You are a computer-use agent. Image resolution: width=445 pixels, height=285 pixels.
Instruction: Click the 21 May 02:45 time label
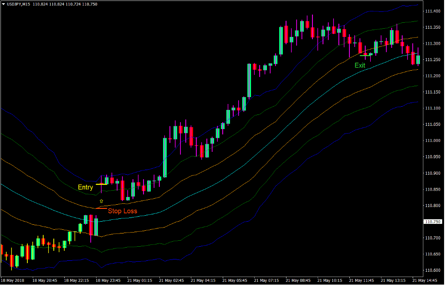[x=172, y=280]
